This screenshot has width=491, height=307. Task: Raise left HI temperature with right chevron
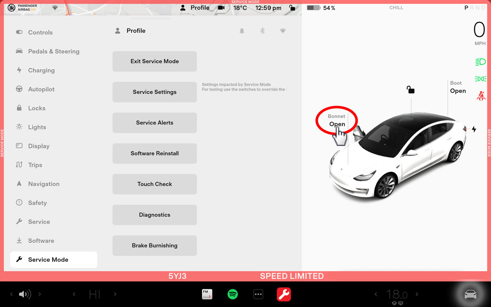point(115,294)
